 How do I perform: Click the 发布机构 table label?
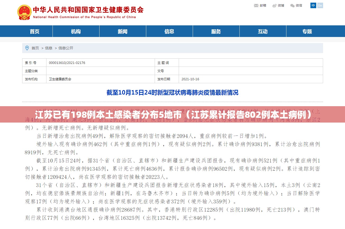(31, 79)
